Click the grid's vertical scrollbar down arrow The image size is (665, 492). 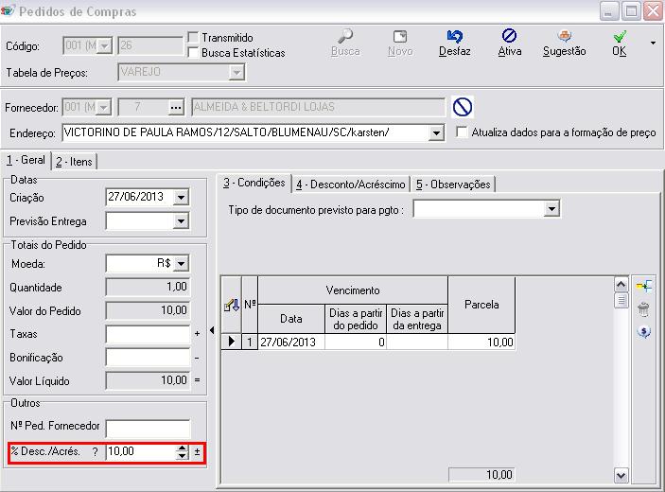coord(621,475)
